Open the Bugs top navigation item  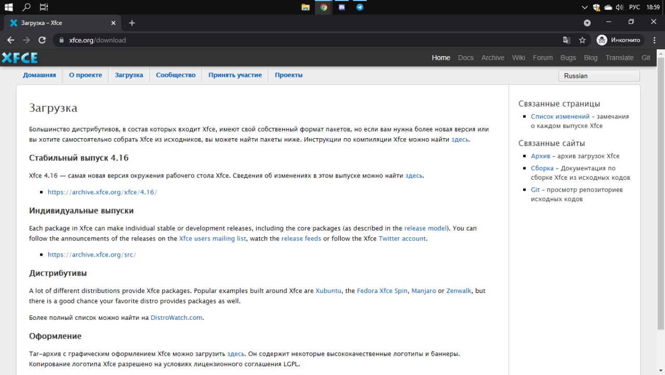point(568,58)
